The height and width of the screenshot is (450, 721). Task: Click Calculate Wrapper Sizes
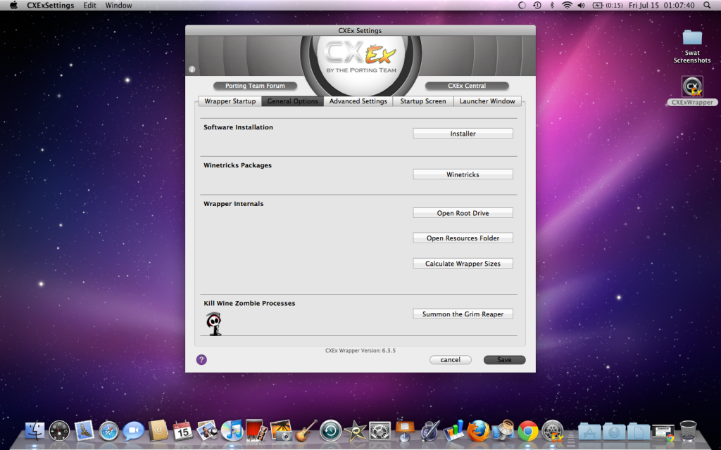pos(463,264)
